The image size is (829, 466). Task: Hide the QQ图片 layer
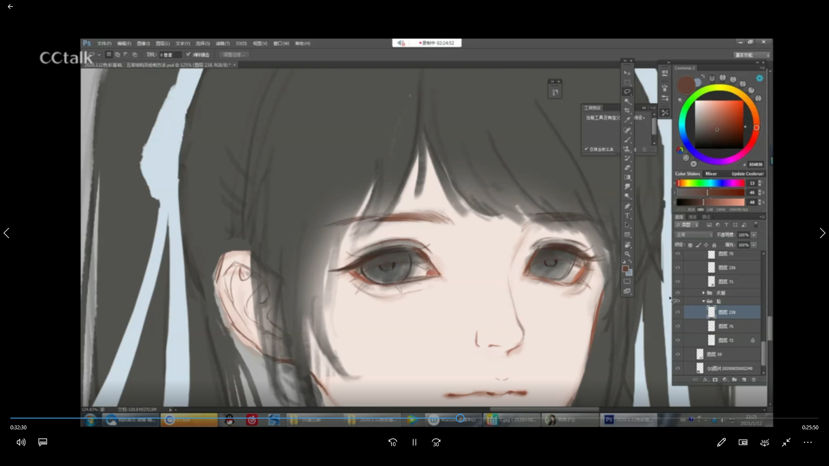pyautogui.click(x=677, y=368)
